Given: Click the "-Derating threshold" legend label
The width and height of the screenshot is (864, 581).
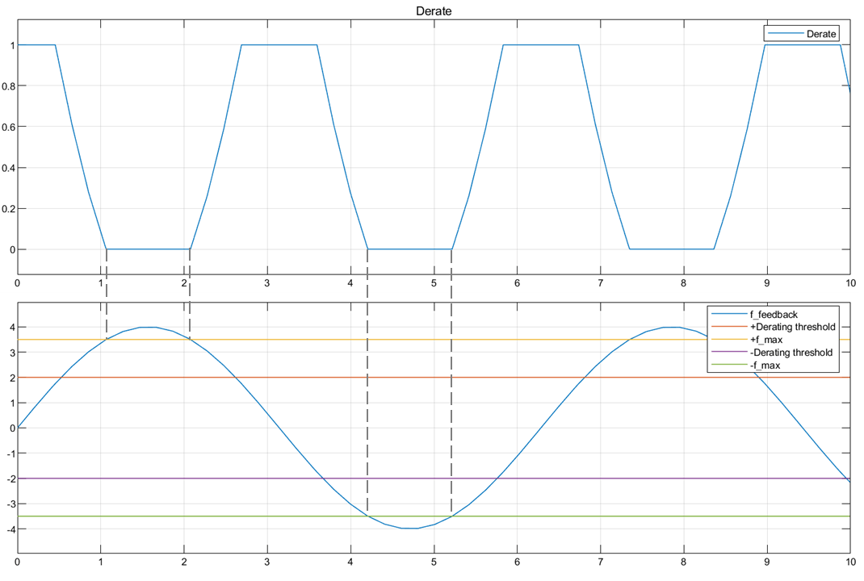Looking at the screenshot, I should pos(791,353).
